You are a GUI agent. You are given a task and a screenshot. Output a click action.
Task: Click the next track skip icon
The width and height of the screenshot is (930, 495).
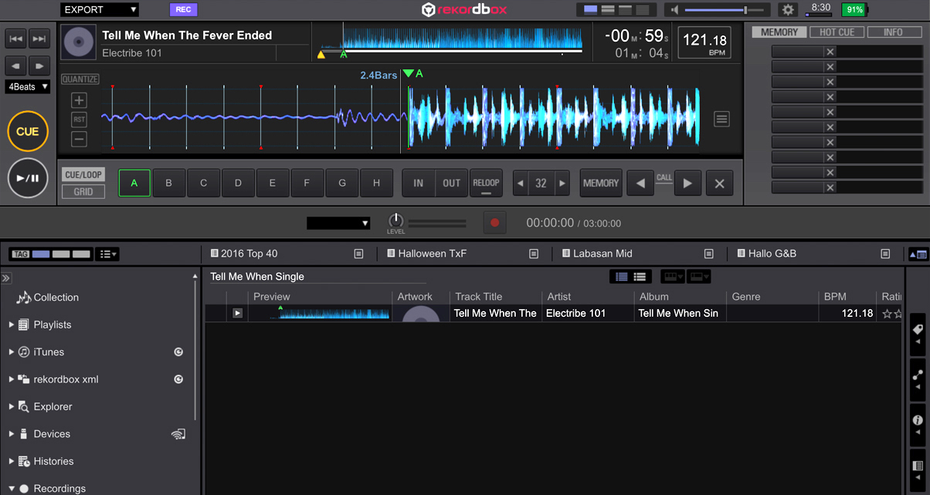coord(39,39)
